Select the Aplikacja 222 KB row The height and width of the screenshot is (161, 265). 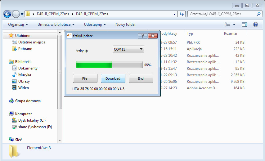coord(202,49)
